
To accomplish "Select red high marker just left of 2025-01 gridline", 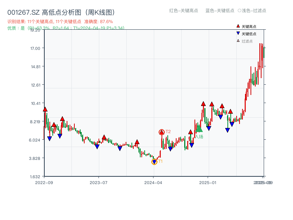I will click(x=203, y=104).
